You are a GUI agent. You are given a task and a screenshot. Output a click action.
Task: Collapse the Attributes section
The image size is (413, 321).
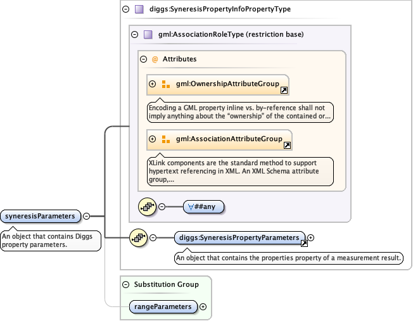143,59
